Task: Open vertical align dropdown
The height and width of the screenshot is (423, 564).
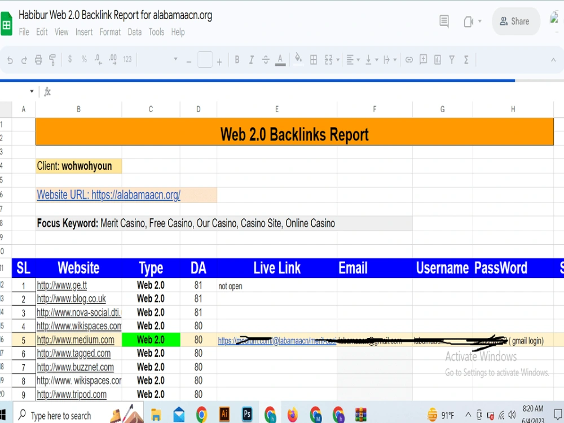Action: (x=371, y=60)
